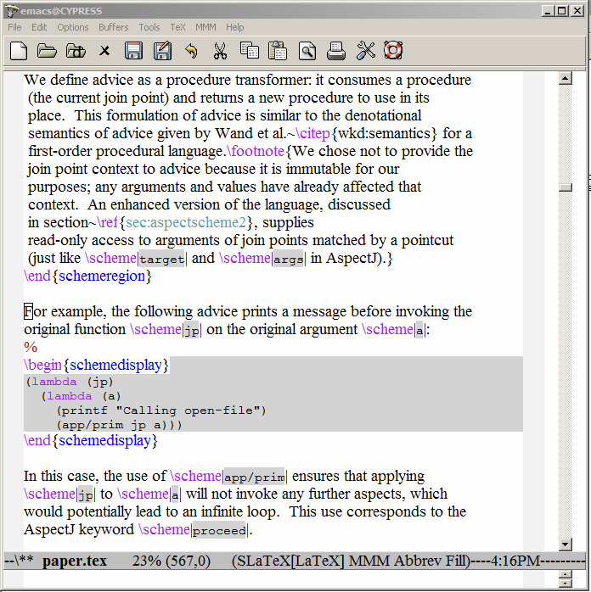Open the File menu

14,27
